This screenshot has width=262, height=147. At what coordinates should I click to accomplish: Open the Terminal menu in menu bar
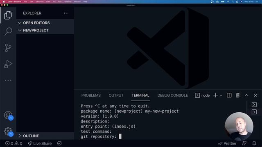68,2
